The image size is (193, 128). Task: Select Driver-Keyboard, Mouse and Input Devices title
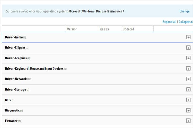(x=34, y=69)
